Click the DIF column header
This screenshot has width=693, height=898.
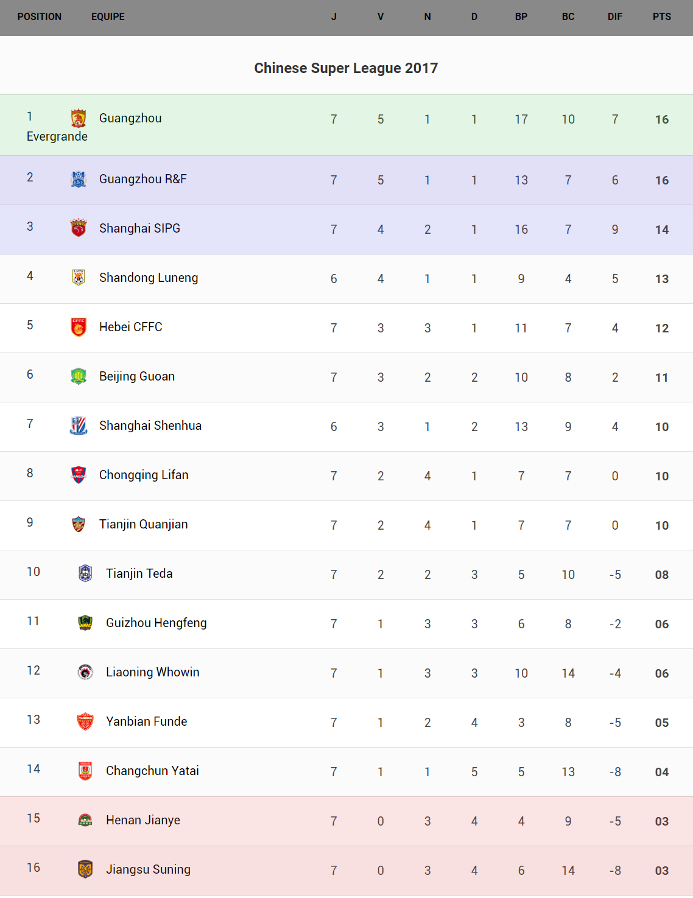[614, 17]
